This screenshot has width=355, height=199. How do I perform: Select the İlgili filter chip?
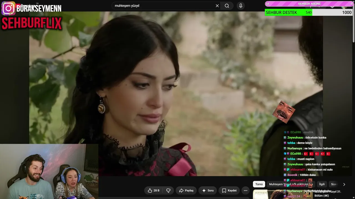pos(322,184)
